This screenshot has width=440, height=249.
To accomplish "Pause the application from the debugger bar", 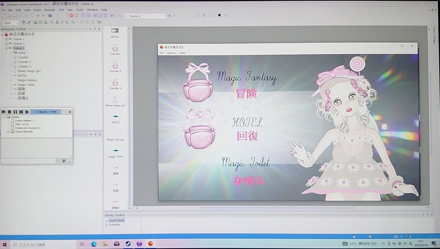I will 15,112.
